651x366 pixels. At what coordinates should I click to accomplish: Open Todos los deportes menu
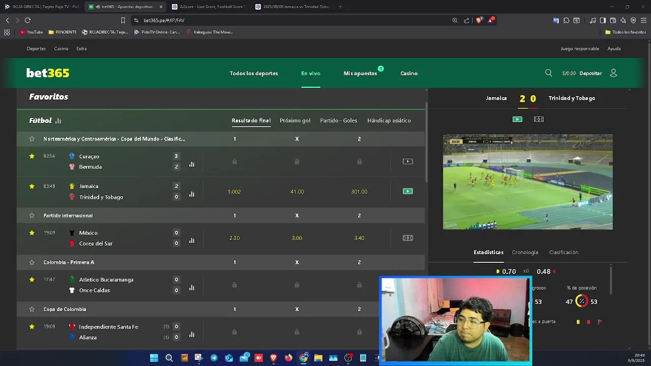254,73
